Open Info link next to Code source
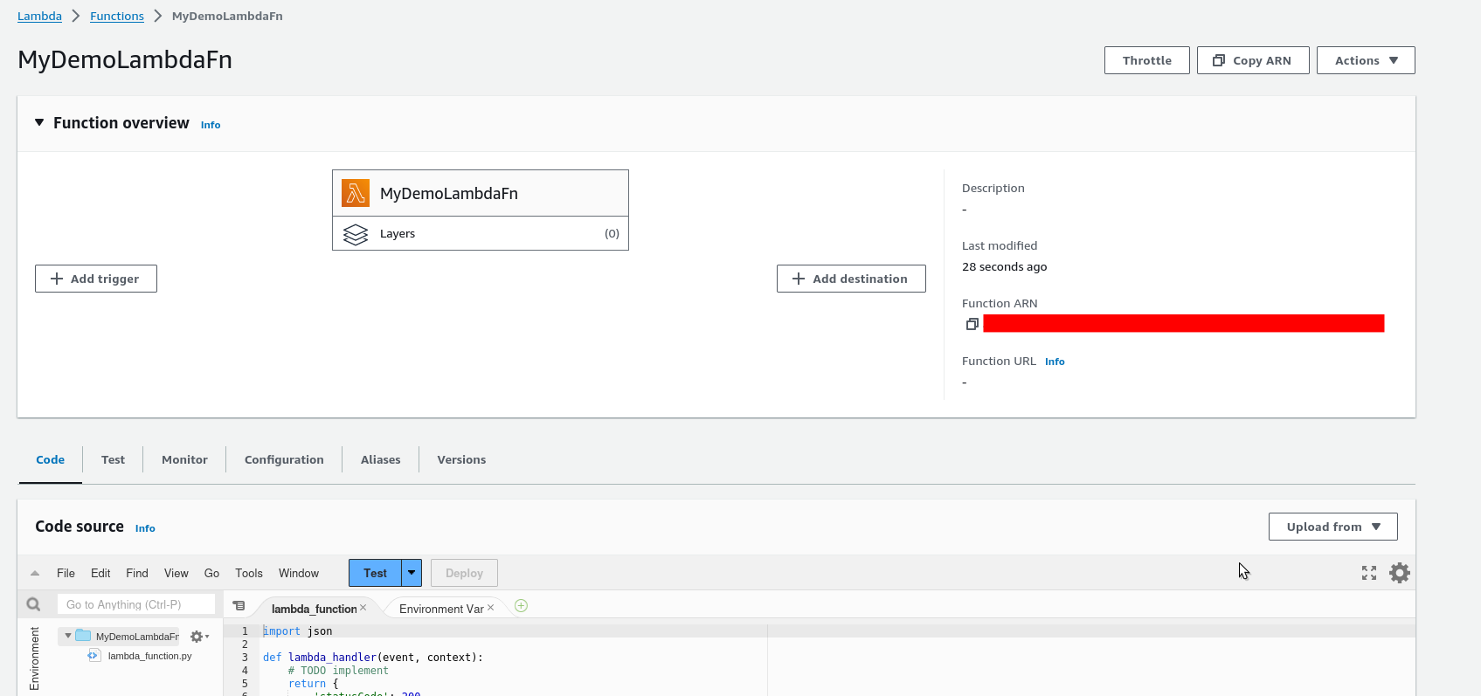 (x=145, y=528)
